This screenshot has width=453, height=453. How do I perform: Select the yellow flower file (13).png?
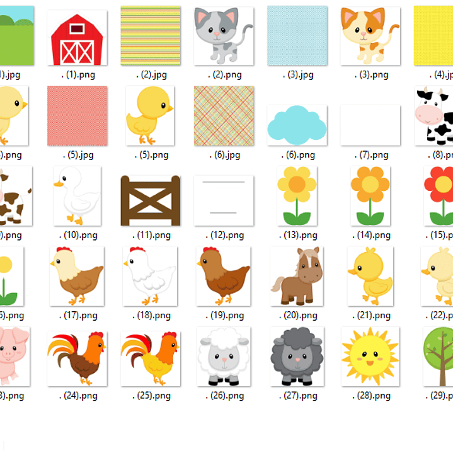pos(297,196)
